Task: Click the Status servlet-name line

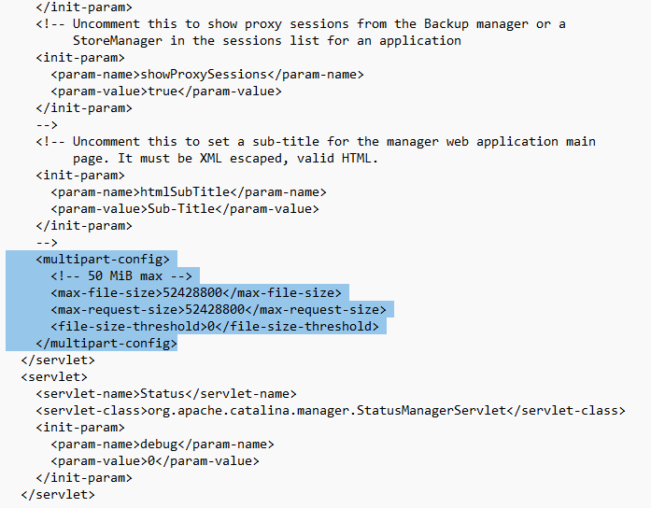Action: coord(166,393)
